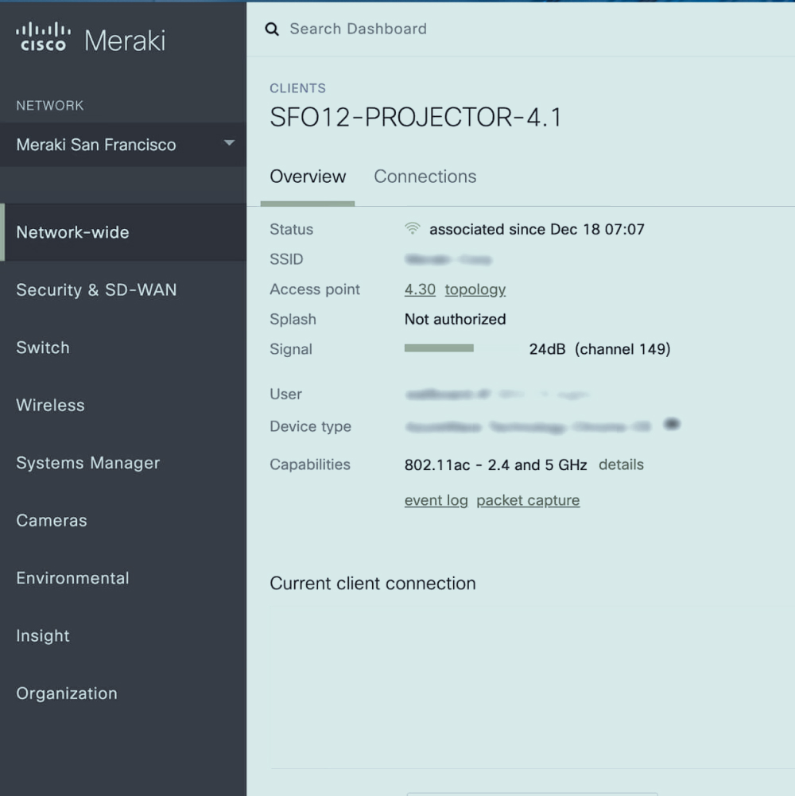Click the CLIENTS breadcrumb label
This screenshot has width=795, height=796.
(x=297, y=88)
